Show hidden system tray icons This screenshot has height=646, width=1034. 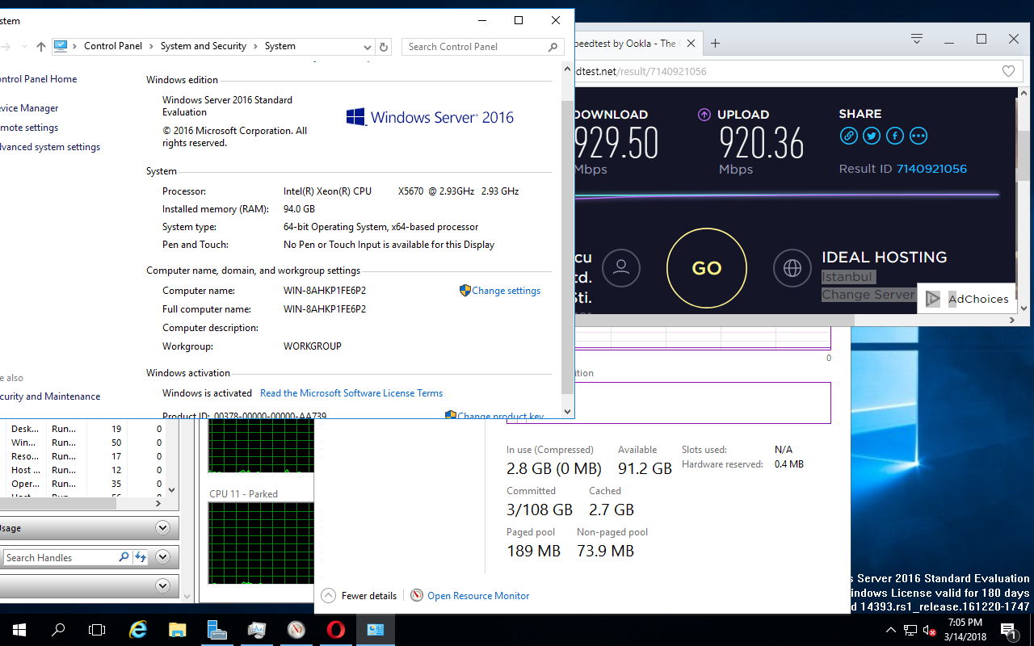coord(890,630)
